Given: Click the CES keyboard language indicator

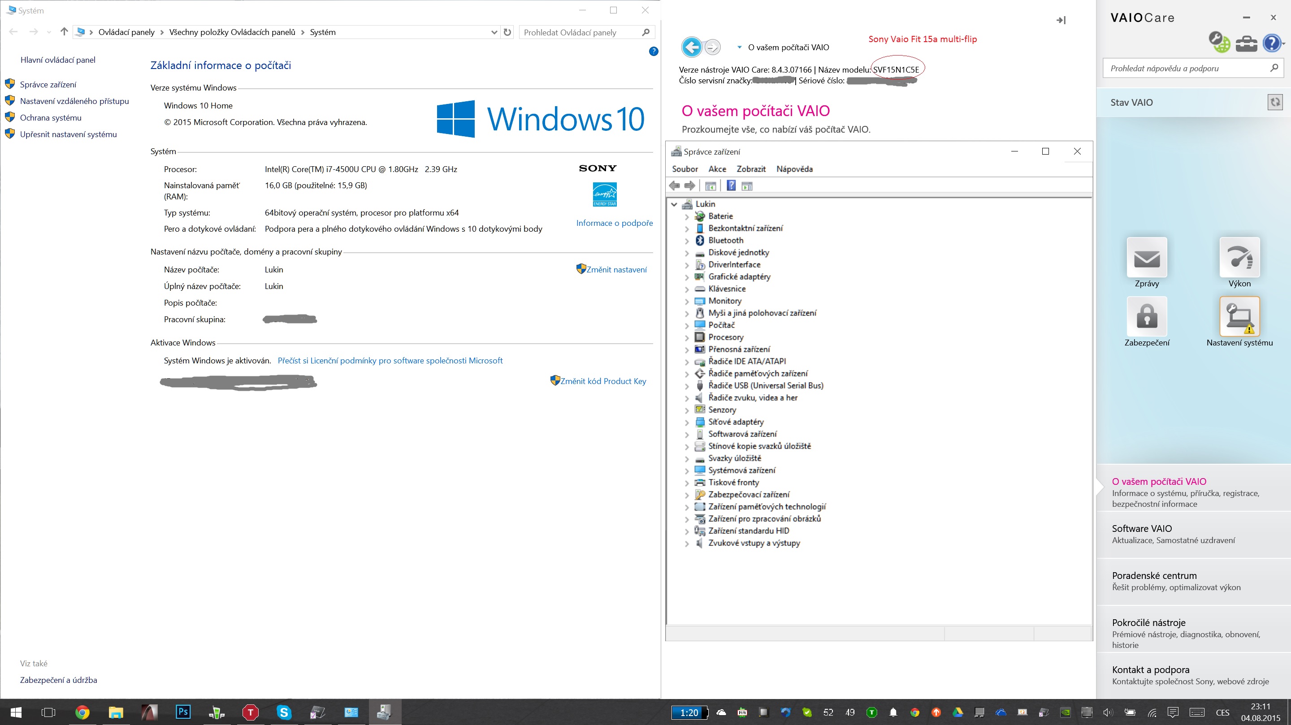Looking at the screenshot, I should click(x=1222, y=712).
